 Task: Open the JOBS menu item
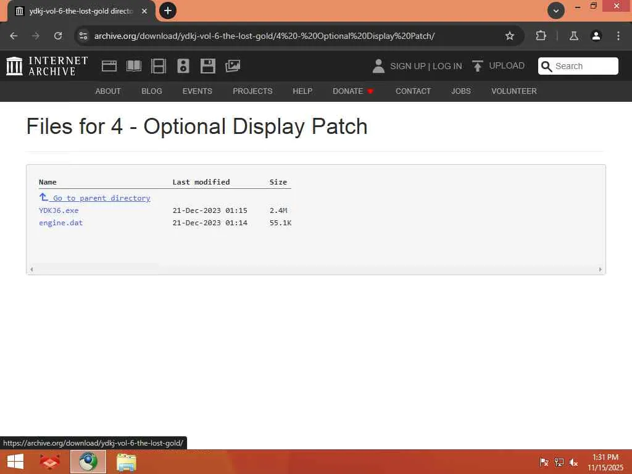[460, 91]
